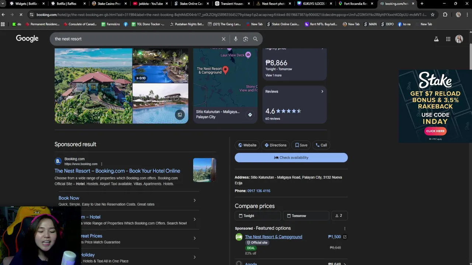Expand the Nightly price card arrow

(322, 49)
